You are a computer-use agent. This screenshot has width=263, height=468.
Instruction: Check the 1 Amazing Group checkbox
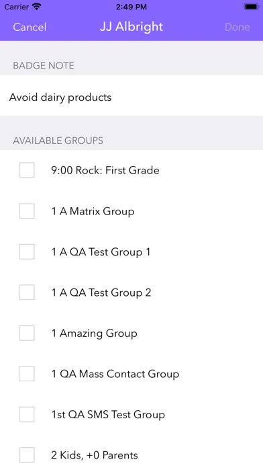point(27,333)
